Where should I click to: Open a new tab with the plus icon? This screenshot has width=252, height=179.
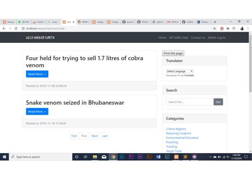(215, 22)
